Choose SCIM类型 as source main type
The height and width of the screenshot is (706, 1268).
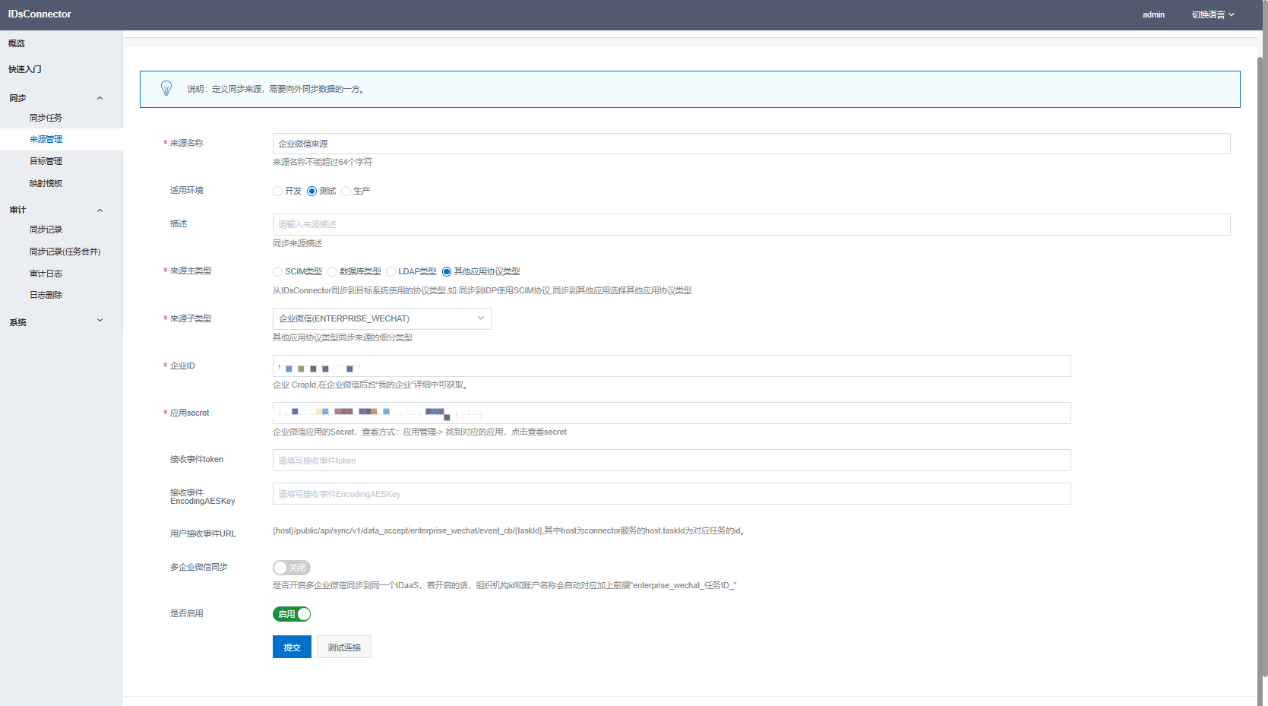coord(278,272)
